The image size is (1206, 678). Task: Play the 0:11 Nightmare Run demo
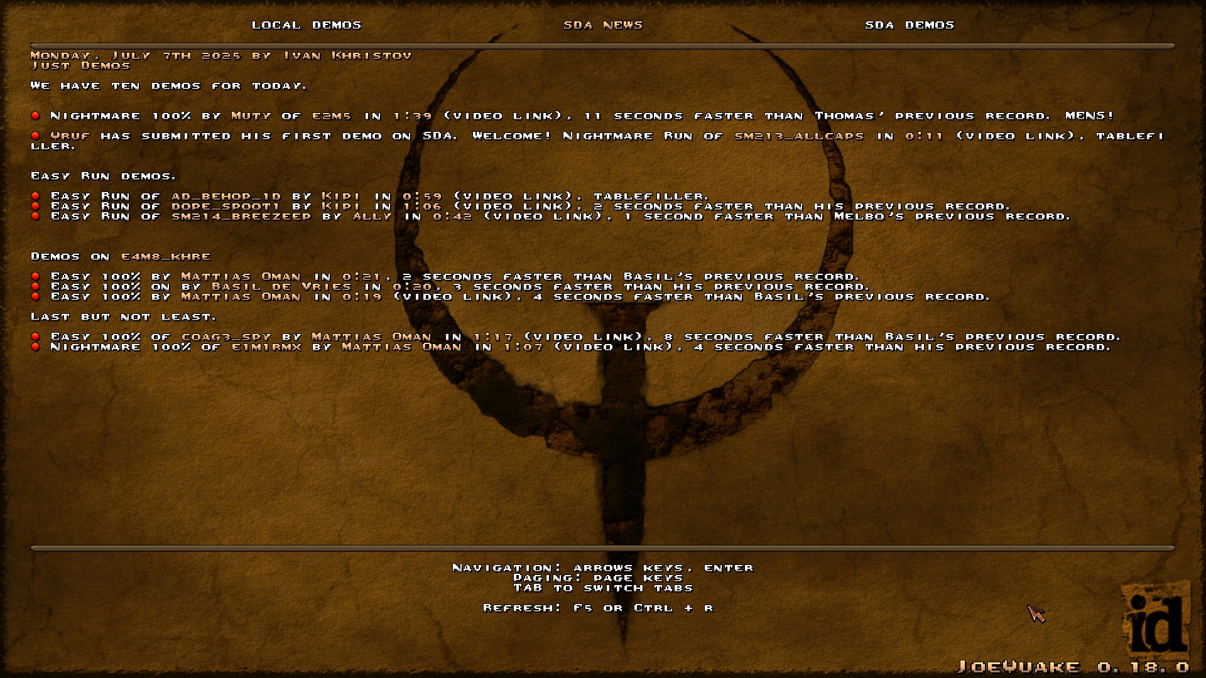point(925,136)
